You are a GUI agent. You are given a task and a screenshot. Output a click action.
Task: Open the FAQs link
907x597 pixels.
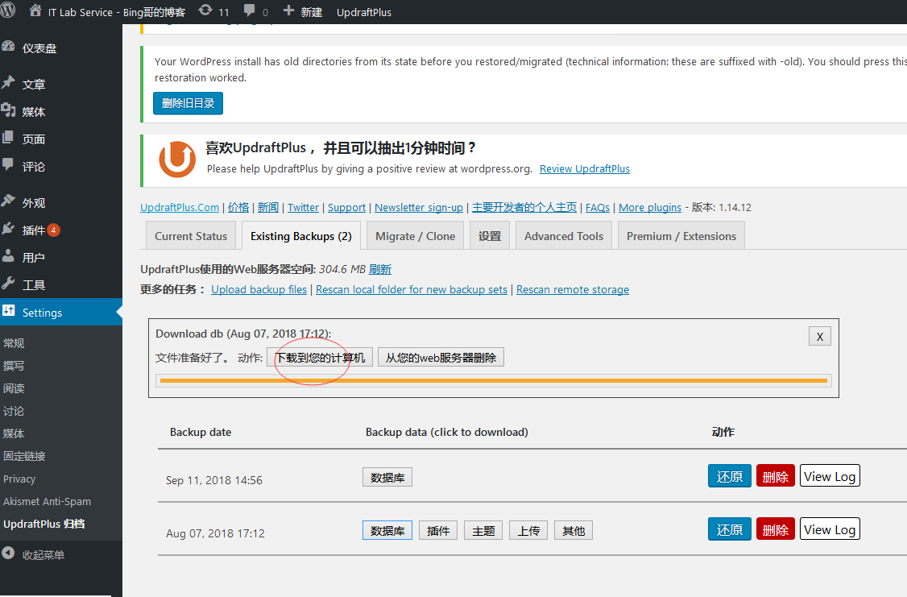pos(598,207)
